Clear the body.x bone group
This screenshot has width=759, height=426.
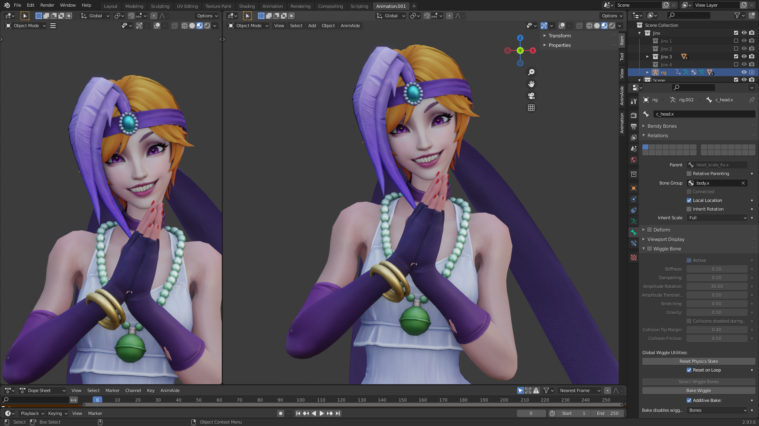743,183
